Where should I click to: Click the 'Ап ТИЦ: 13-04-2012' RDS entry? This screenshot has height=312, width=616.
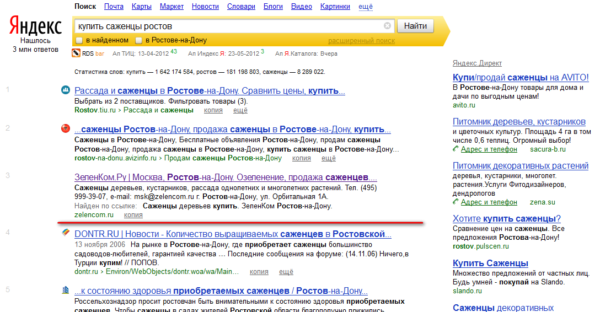(144, 53)
